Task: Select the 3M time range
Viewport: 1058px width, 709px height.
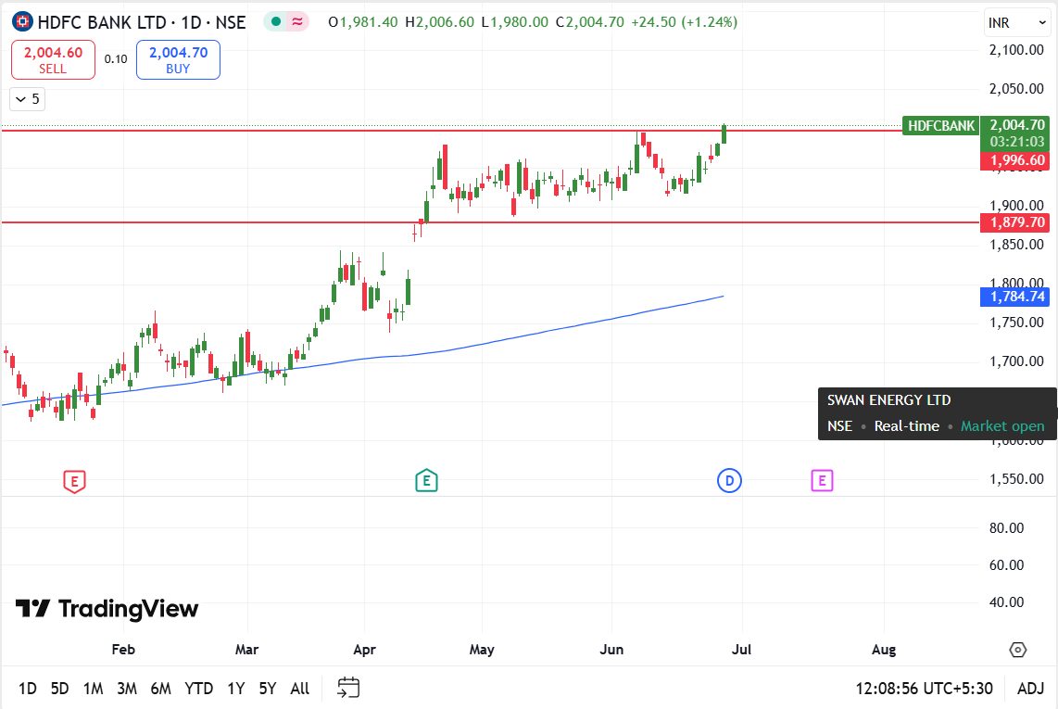Action: 127,689
